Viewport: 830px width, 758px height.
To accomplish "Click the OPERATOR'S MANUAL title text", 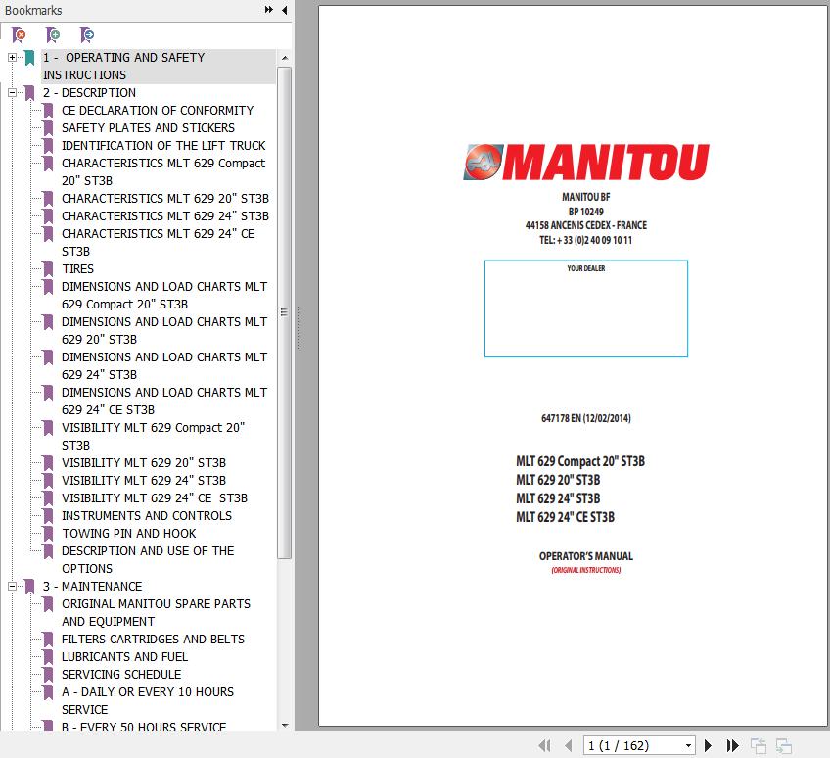I will (x=586, y=556).
